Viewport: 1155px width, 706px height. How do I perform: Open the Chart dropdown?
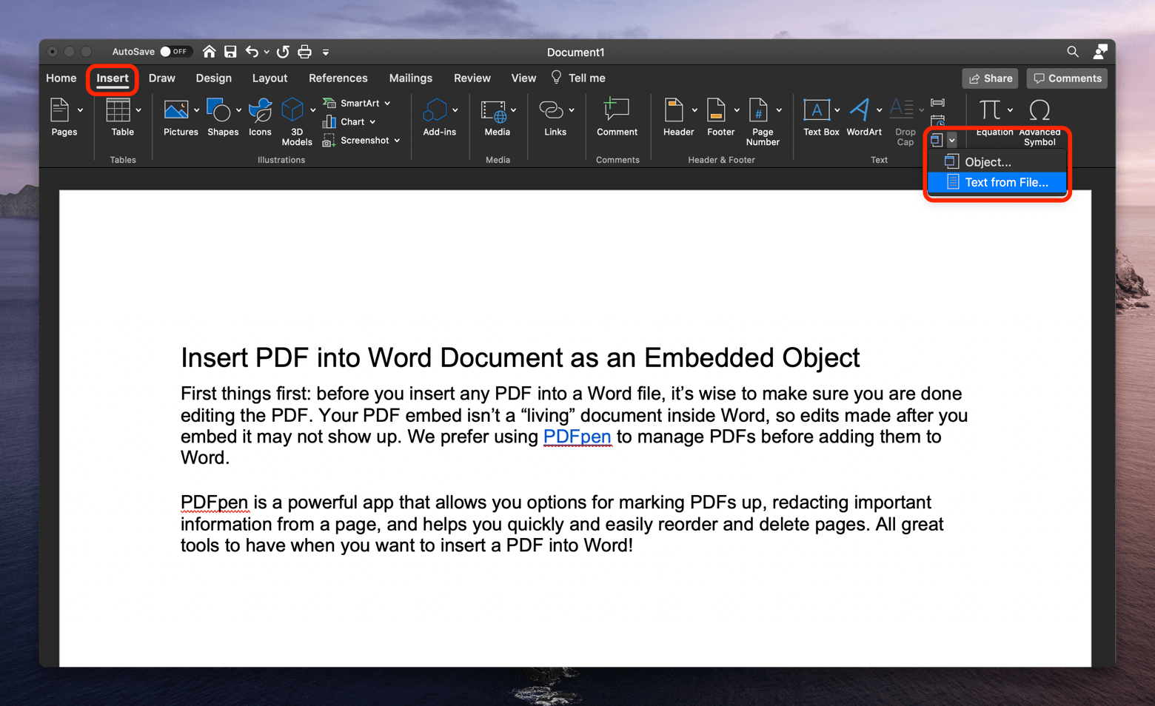(x=372, y=121)
